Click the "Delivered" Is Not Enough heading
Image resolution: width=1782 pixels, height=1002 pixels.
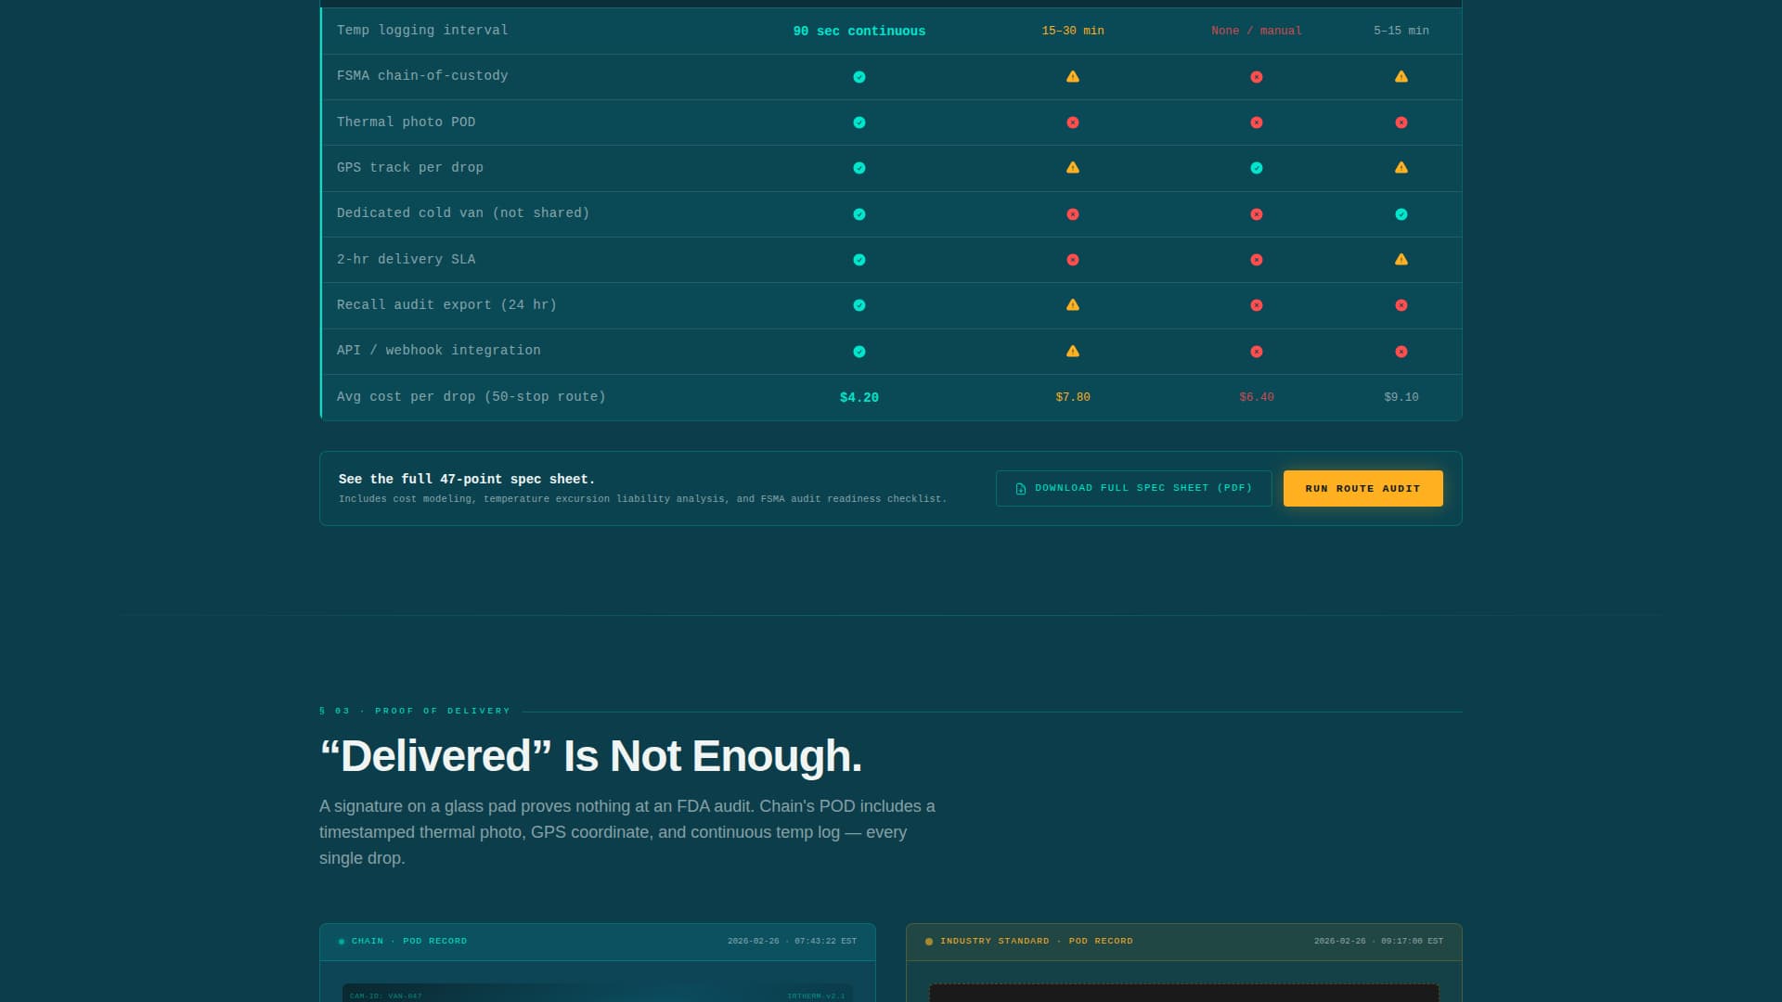tap(590, 756)
